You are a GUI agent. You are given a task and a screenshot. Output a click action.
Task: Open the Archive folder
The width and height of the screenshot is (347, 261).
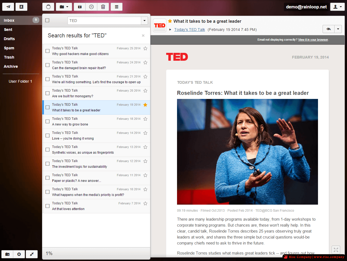click(21, 66)
